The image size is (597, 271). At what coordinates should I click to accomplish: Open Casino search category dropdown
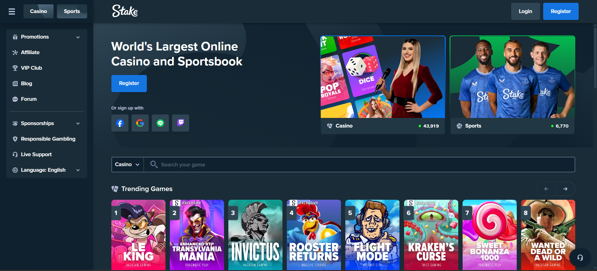click(x=127, y=165)
